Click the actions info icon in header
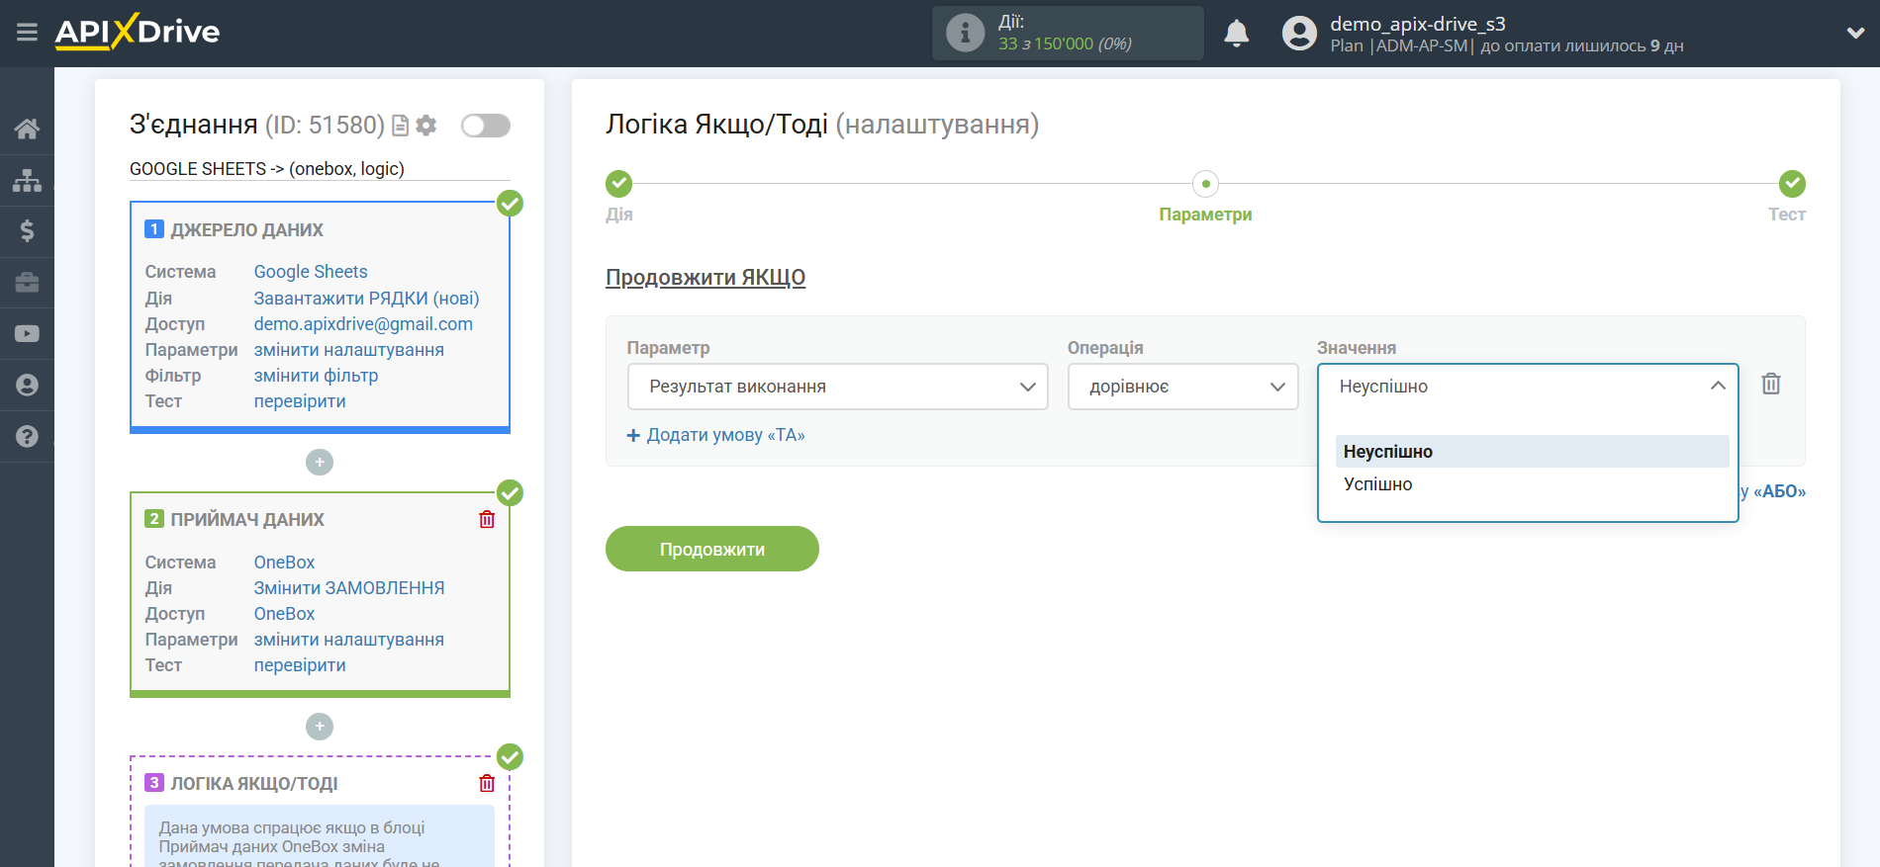The height and width of the screenshot is (867, 1880). pyautogui.click(x=965, y=33)
